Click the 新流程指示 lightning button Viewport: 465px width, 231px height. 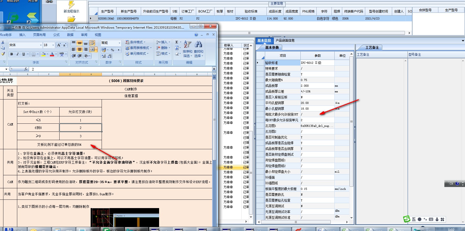(x=71, y=7)
